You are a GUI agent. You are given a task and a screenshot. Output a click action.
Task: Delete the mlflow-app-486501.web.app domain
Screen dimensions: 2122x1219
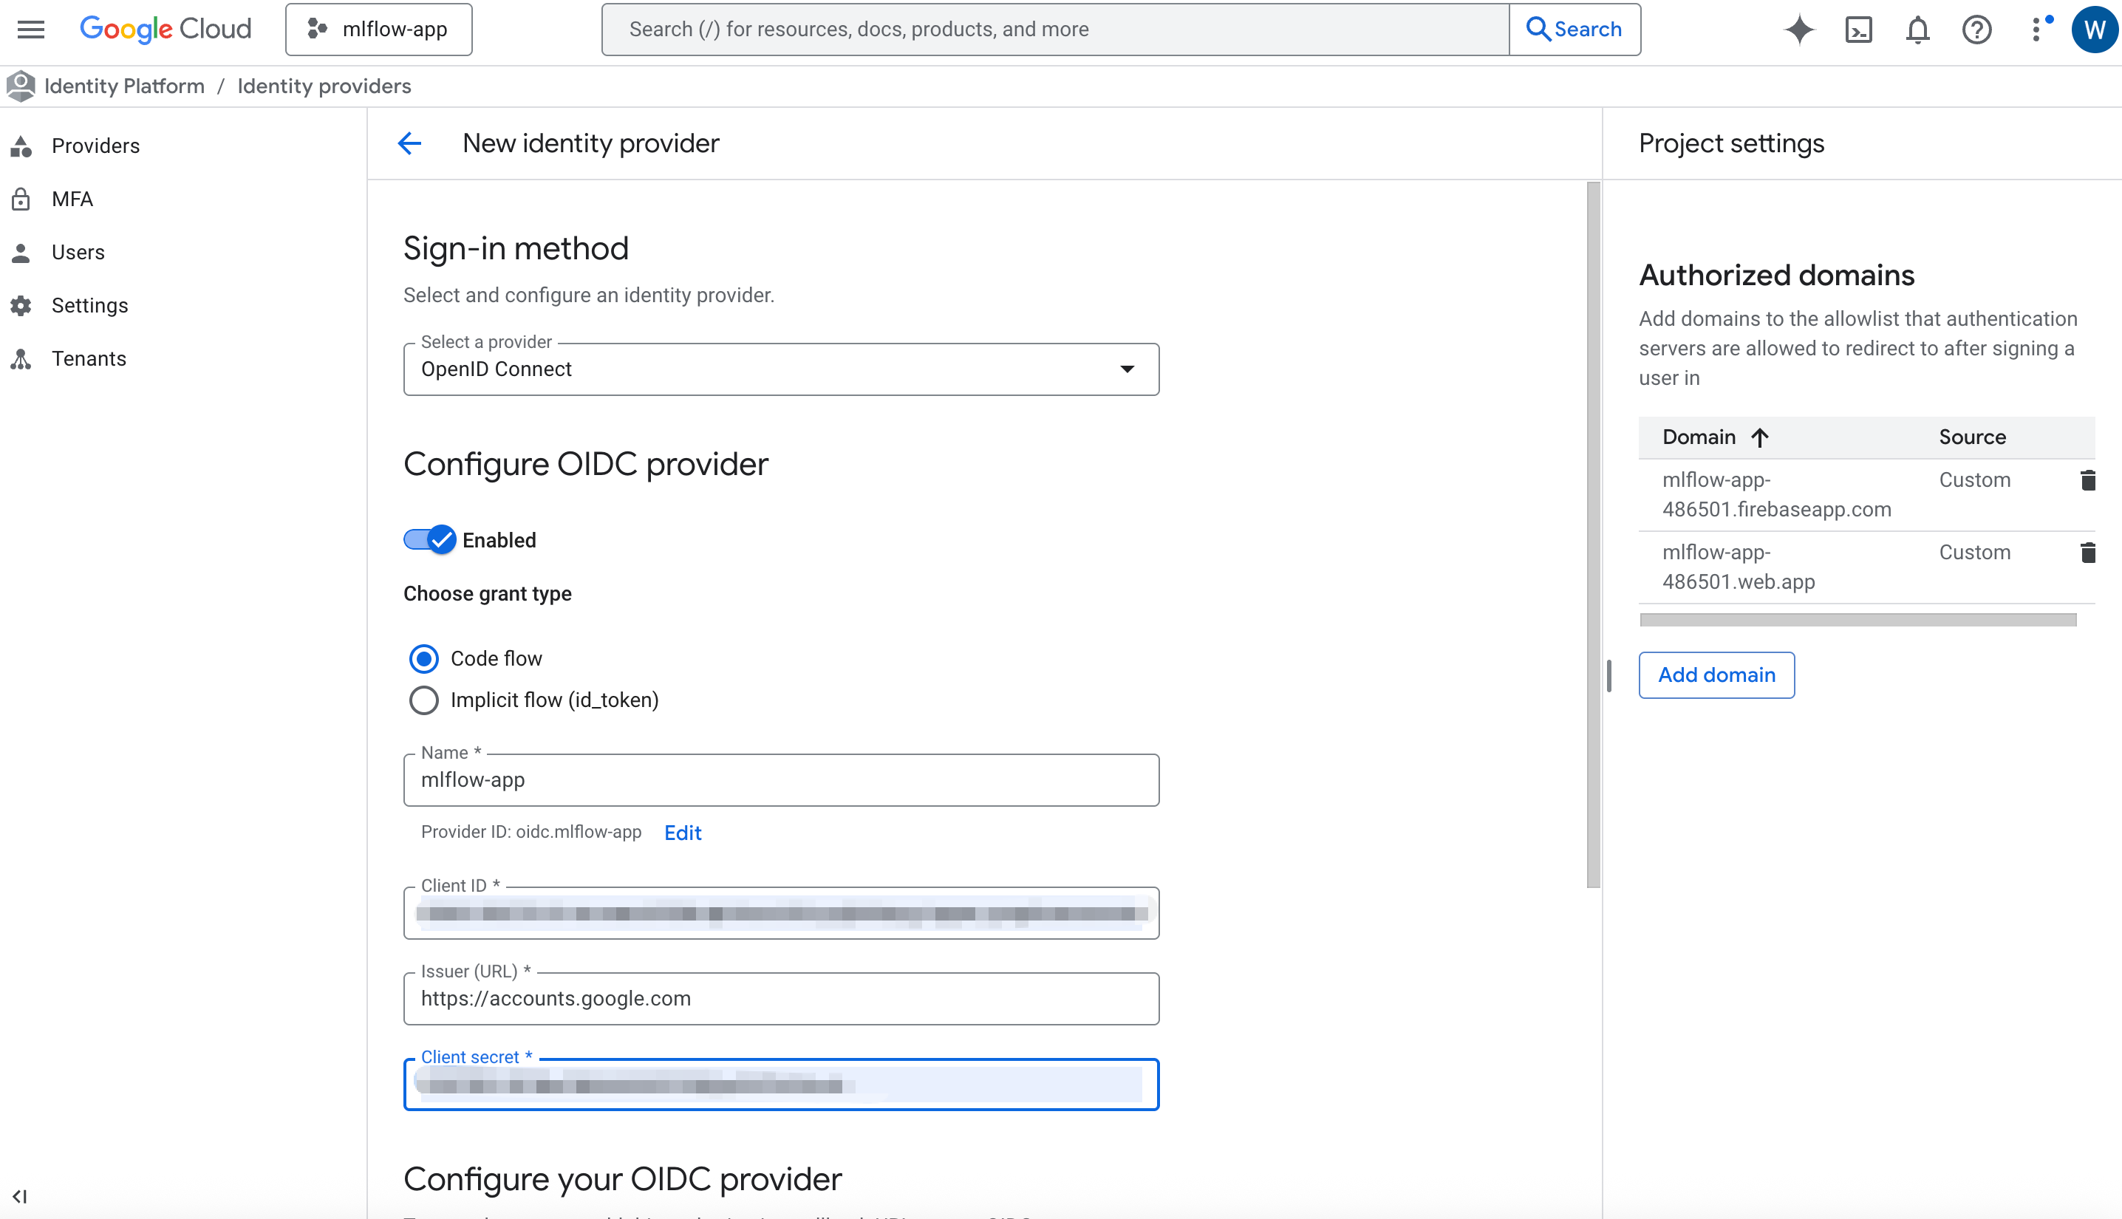tap(2089, 553)
